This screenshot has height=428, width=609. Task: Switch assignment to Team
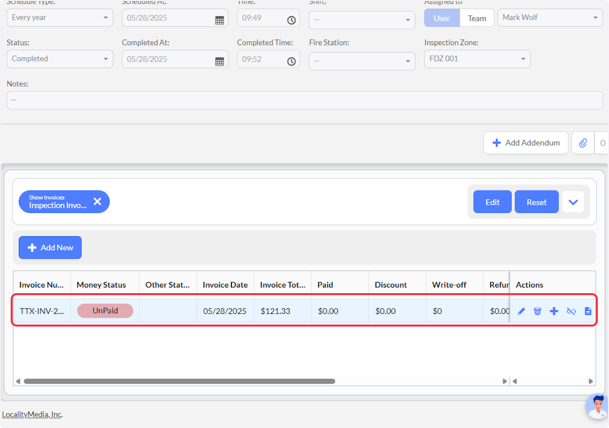point(477,18)
